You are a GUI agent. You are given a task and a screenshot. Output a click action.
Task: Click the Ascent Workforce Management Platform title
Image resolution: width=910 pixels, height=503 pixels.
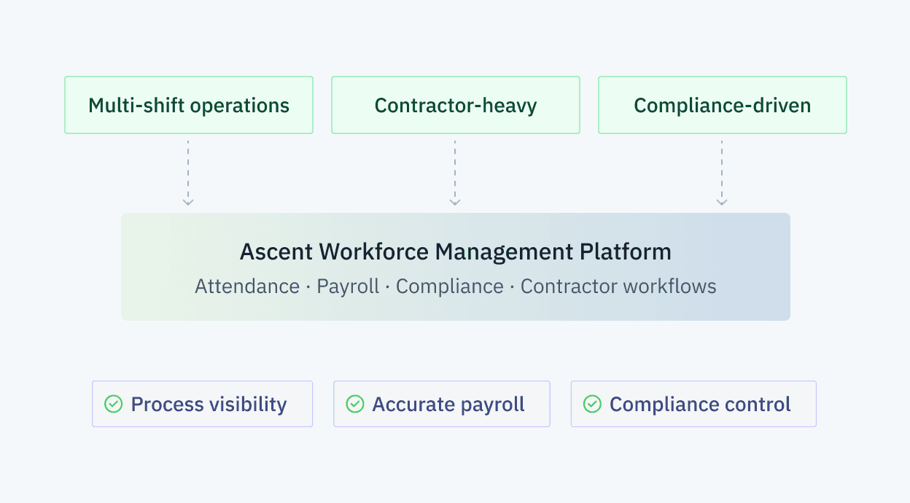pyautogui.click(x=456, y=252)
